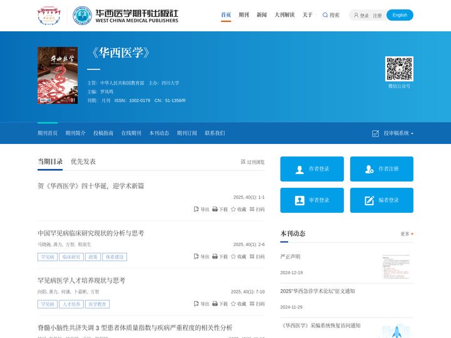This screenshot has height=338, width=451.
Task: Click the 医学教育 keyword tag
Action: [97, 304]
